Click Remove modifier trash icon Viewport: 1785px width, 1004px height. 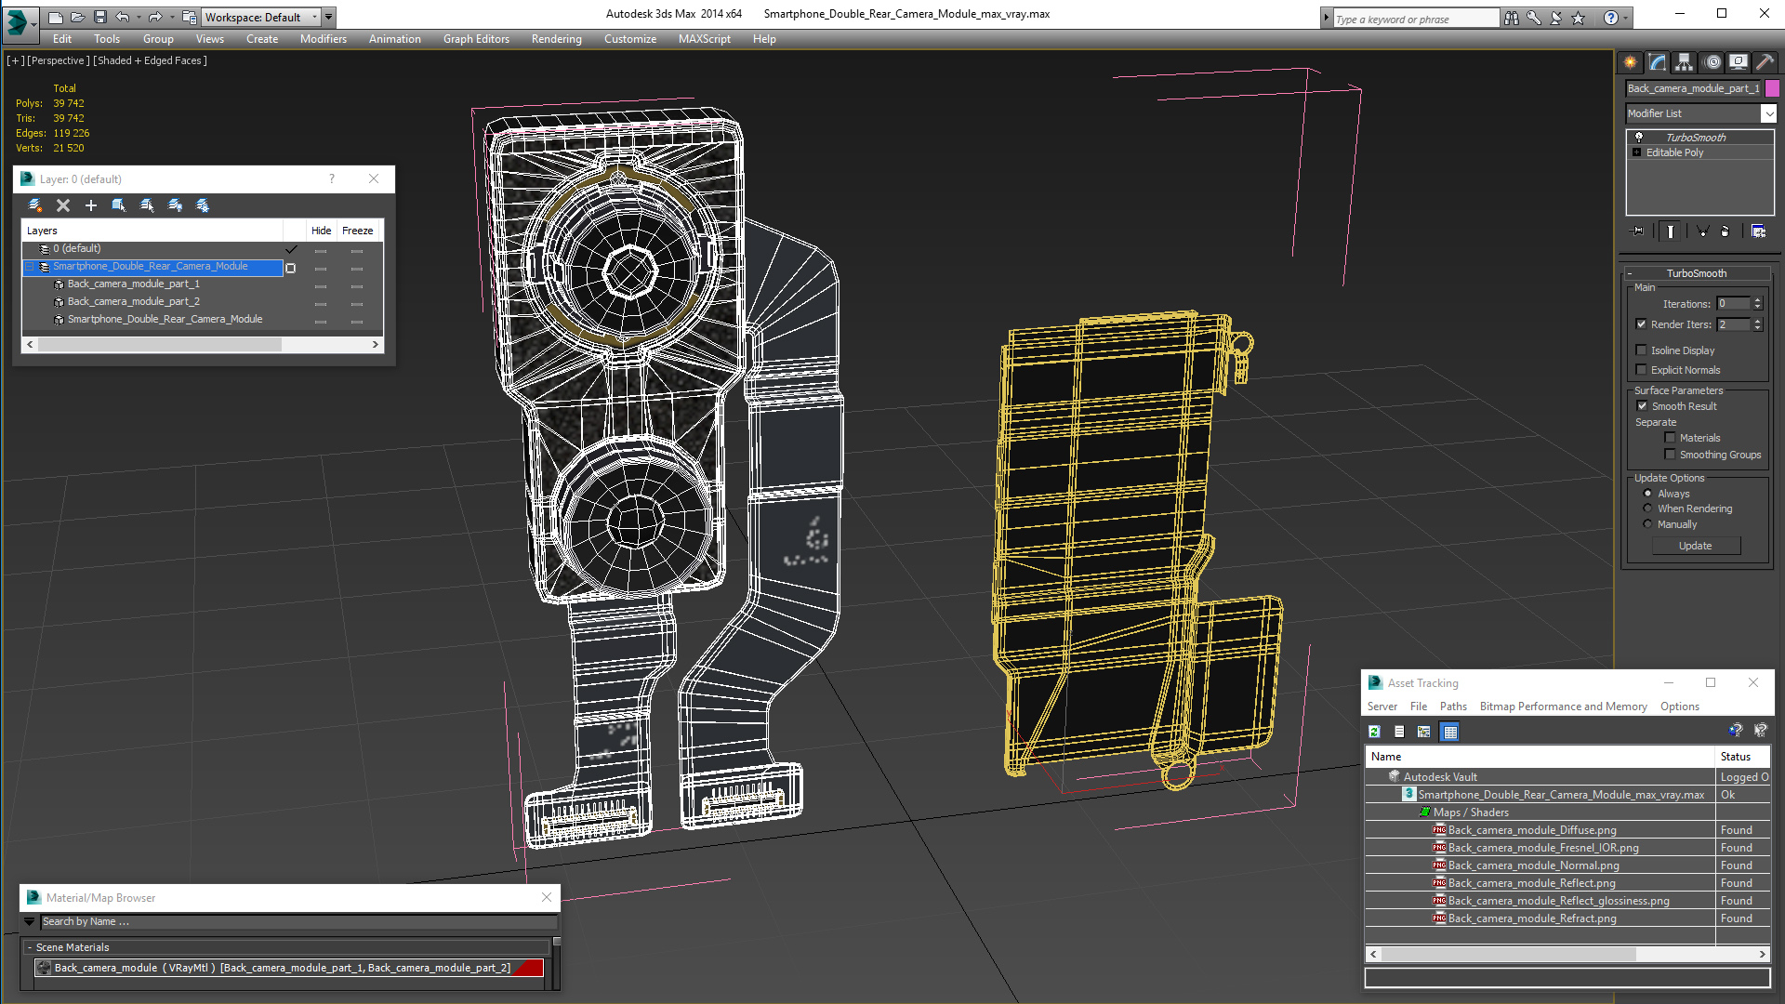(1725, 231)
